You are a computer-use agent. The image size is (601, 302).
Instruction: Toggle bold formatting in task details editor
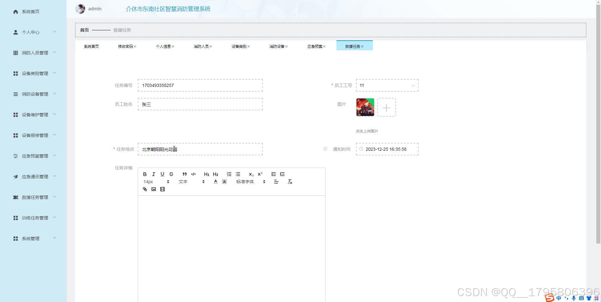[x=145, y=174]
